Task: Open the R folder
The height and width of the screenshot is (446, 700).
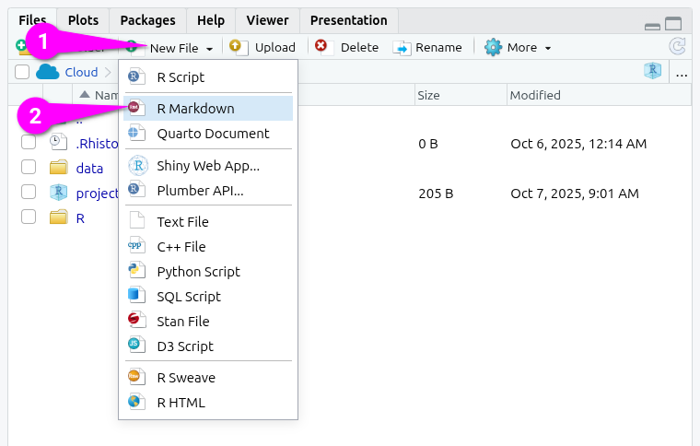Action: [80, 218]
